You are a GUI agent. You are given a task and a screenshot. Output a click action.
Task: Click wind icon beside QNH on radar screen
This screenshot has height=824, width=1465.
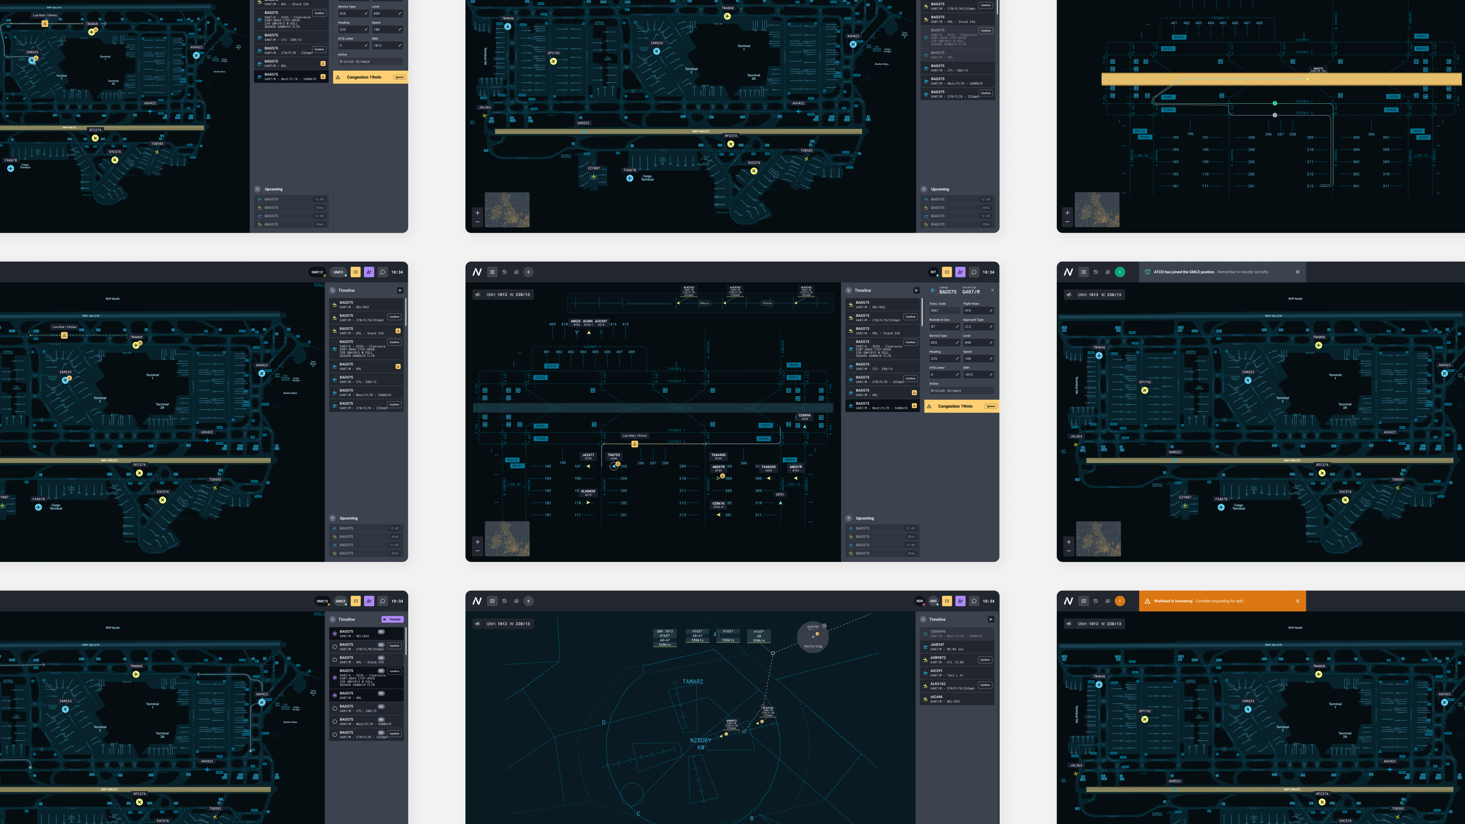point(478,624)
